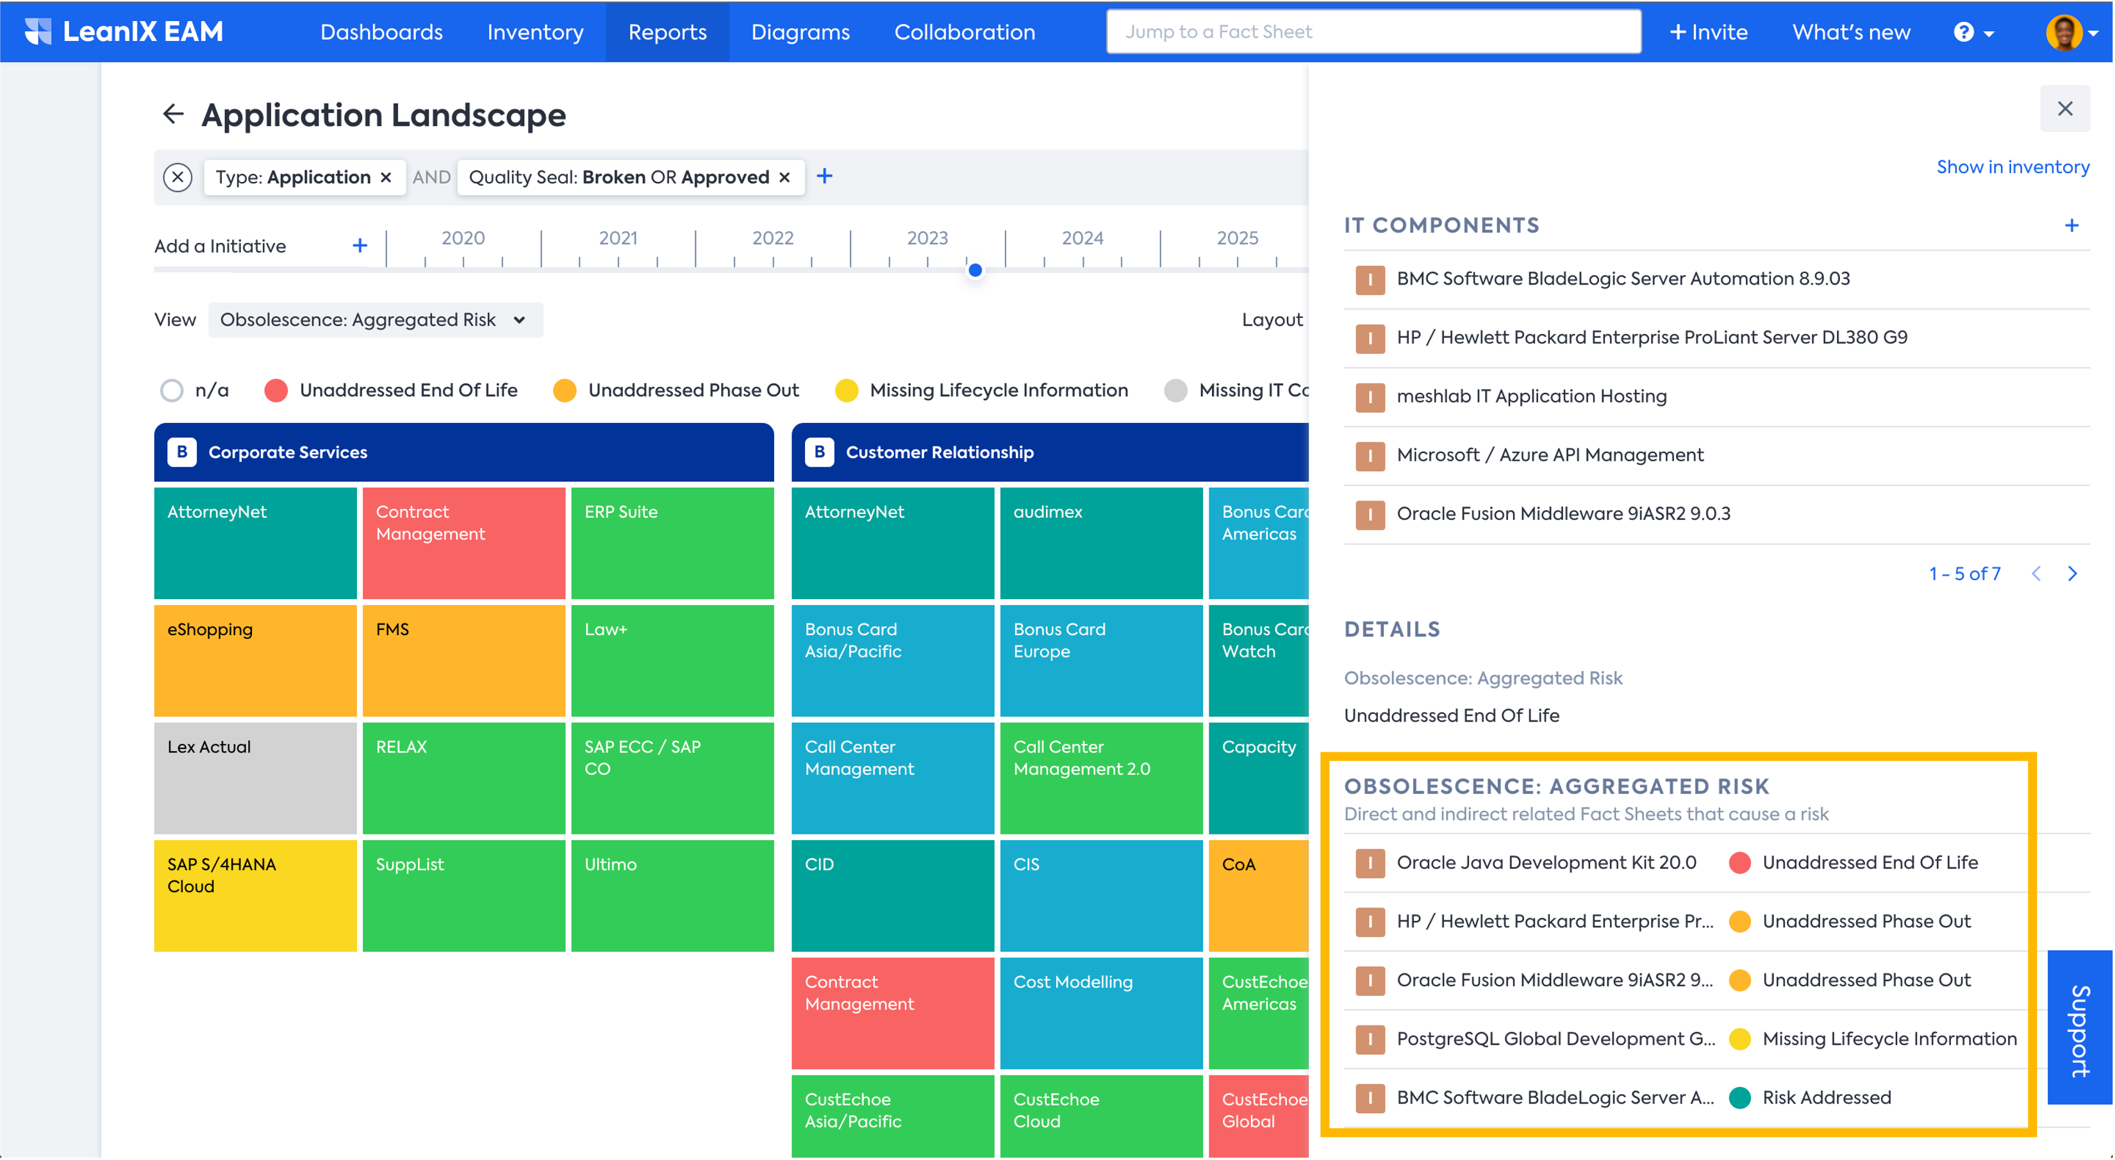Select the Lex Actual application tile
The width and height of the screenshot is (2115, 1160).
click(254, 777)
